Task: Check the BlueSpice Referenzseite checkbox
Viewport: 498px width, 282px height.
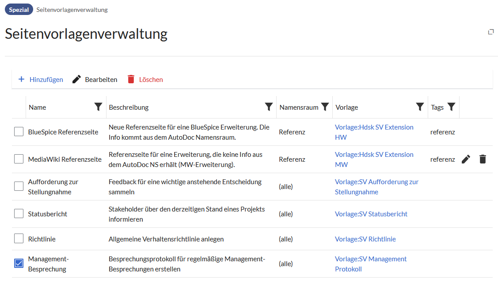Action: (19, 132)
